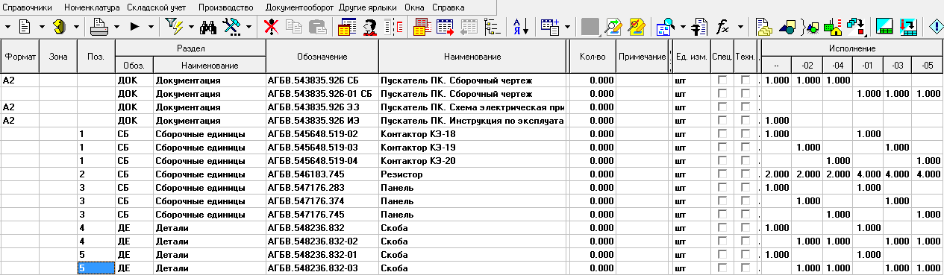Select the Контактор КЭ-20 name cell
The image size is (944, 275).
pos(472,161)
